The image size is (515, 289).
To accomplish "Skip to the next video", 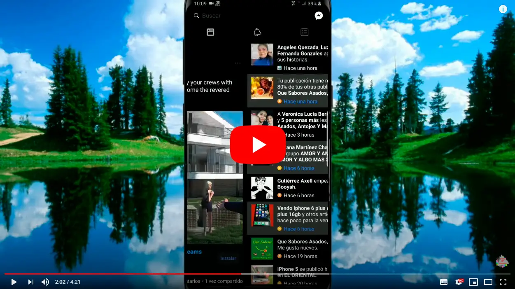I will (30, 282).
